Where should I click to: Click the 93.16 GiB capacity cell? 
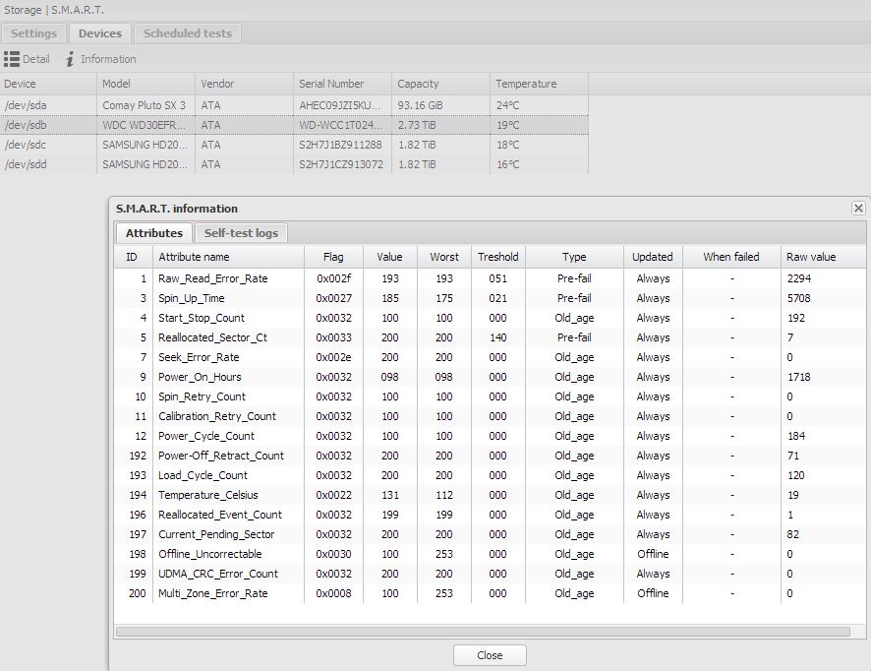tap(441, 105)
